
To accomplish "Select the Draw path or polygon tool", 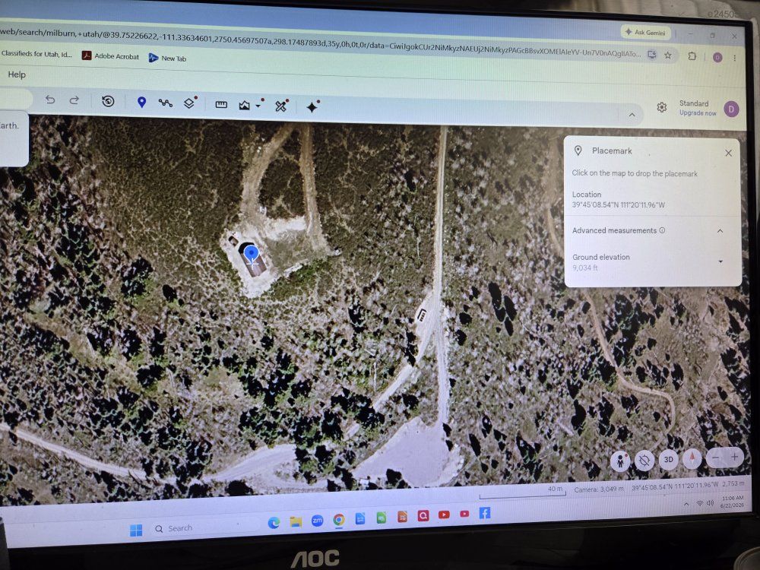I will click(165, 103).
